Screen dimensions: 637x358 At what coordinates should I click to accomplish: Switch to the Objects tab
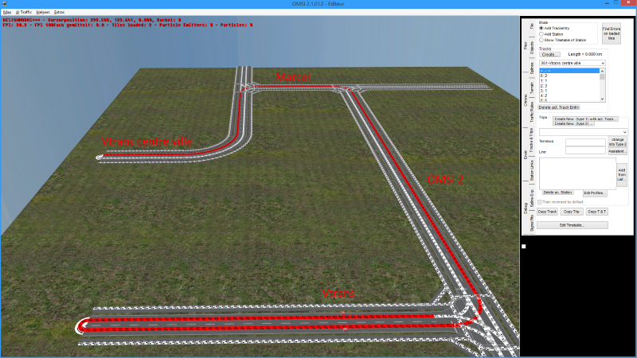click(532, 48)
